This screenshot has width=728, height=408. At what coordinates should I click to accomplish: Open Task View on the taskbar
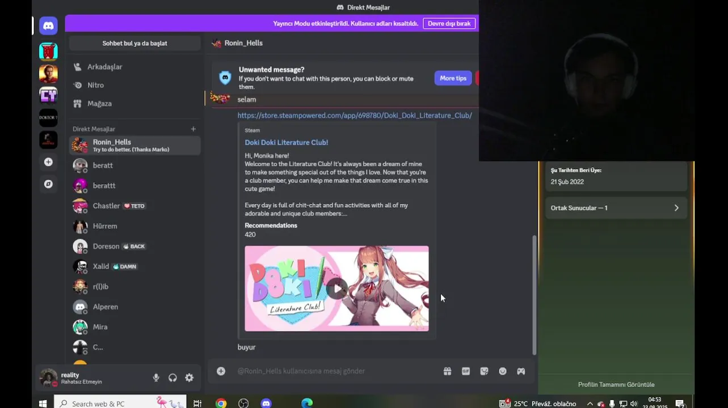(197, 403)
